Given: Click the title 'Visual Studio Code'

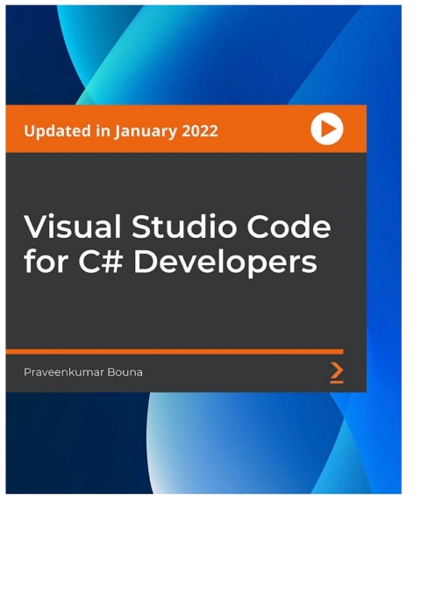Looking at the screenshot, I should 177,226.
